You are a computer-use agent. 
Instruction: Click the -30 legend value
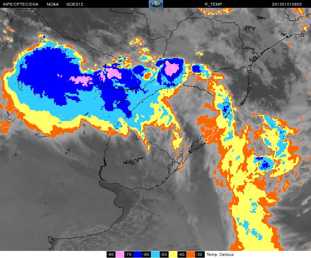[199, 254]
